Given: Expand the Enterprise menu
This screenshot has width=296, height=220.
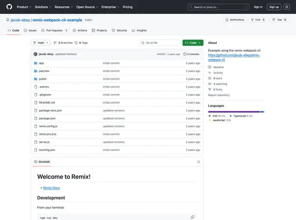Looking at the screenshot, I should pos(110,7).
